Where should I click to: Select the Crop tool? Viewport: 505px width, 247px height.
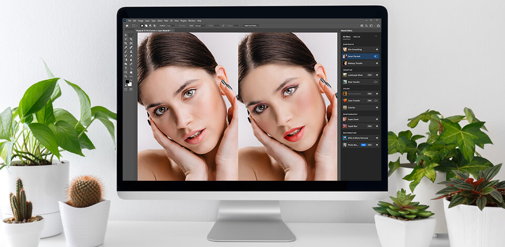(126, 43)
